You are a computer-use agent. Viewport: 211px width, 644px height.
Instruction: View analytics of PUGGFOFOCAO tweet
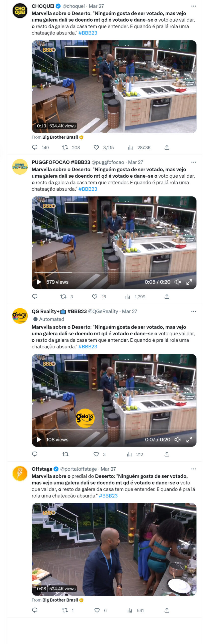click(x=128, y=297)
